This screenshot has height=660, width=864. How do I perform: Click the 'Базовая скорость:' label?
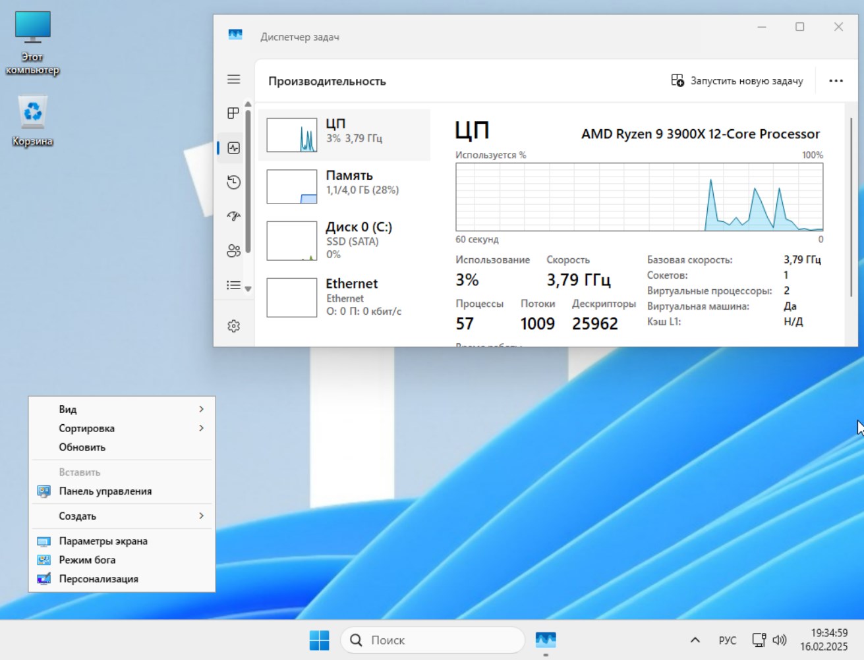pos(689,260)
